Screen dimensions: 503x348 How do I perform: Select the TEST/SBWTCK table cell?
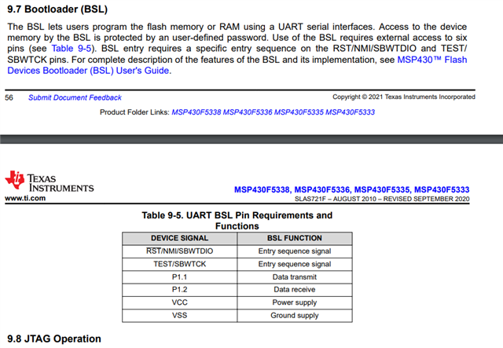click(180, 264)
